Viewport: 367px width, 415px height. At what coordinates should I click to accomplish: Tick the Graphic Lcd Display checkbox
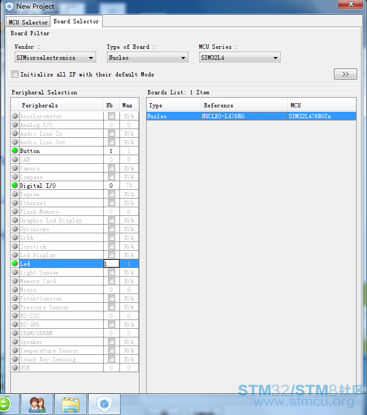point(111,220)
